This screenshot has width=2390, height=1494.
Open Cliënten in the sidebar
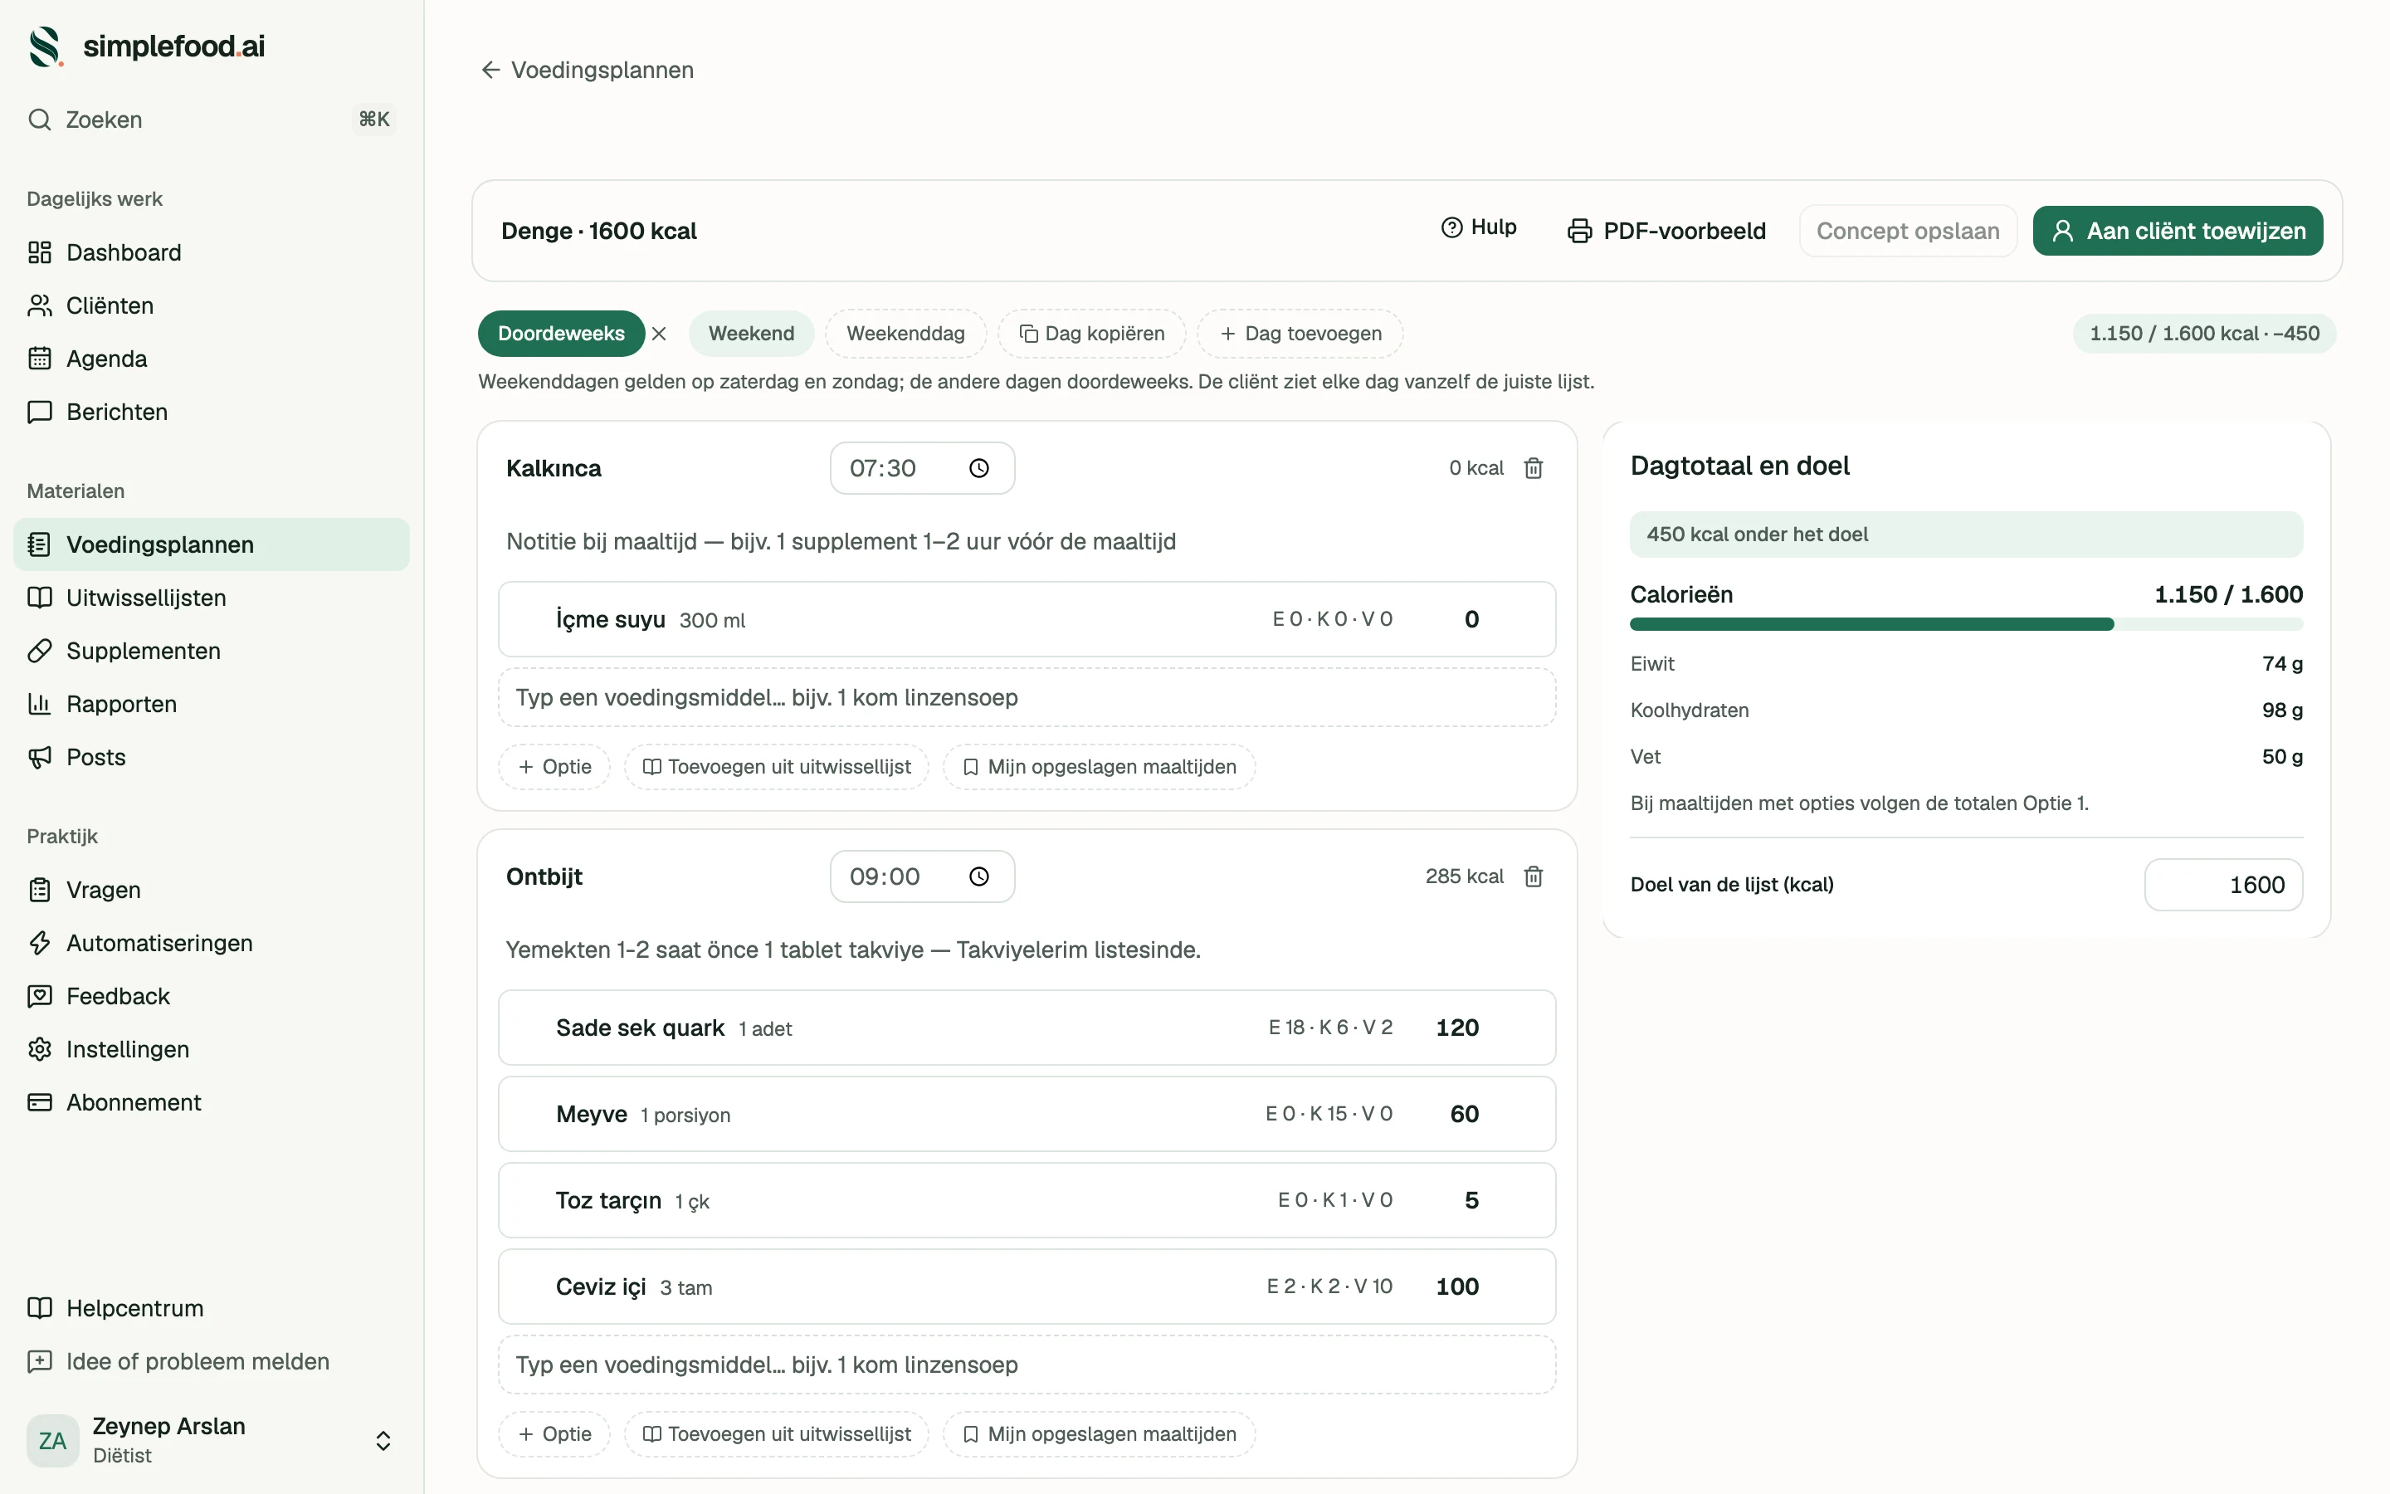212,305
